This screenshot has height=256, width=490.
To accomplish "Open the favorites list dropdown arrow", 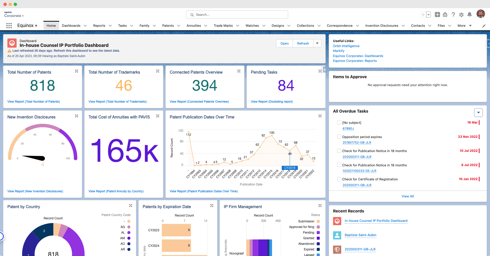I will (x=428, y=15).
